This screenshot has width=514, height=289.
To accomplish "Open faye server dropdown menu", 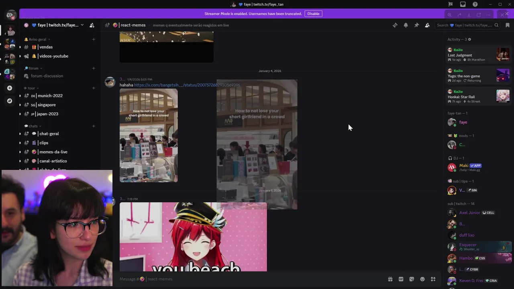I will 82,25.
